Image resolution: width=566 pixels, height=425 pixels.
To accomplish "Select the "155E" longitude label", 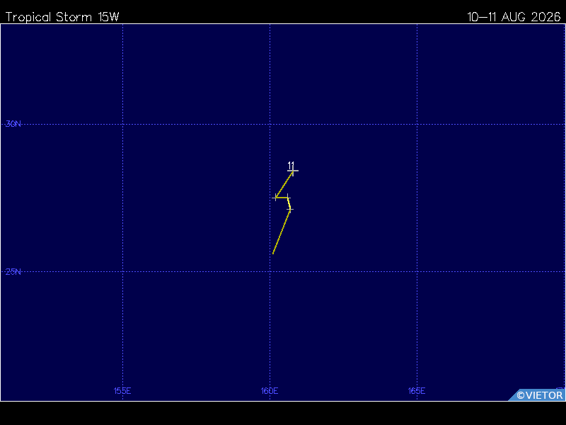I will pos(122,391).
